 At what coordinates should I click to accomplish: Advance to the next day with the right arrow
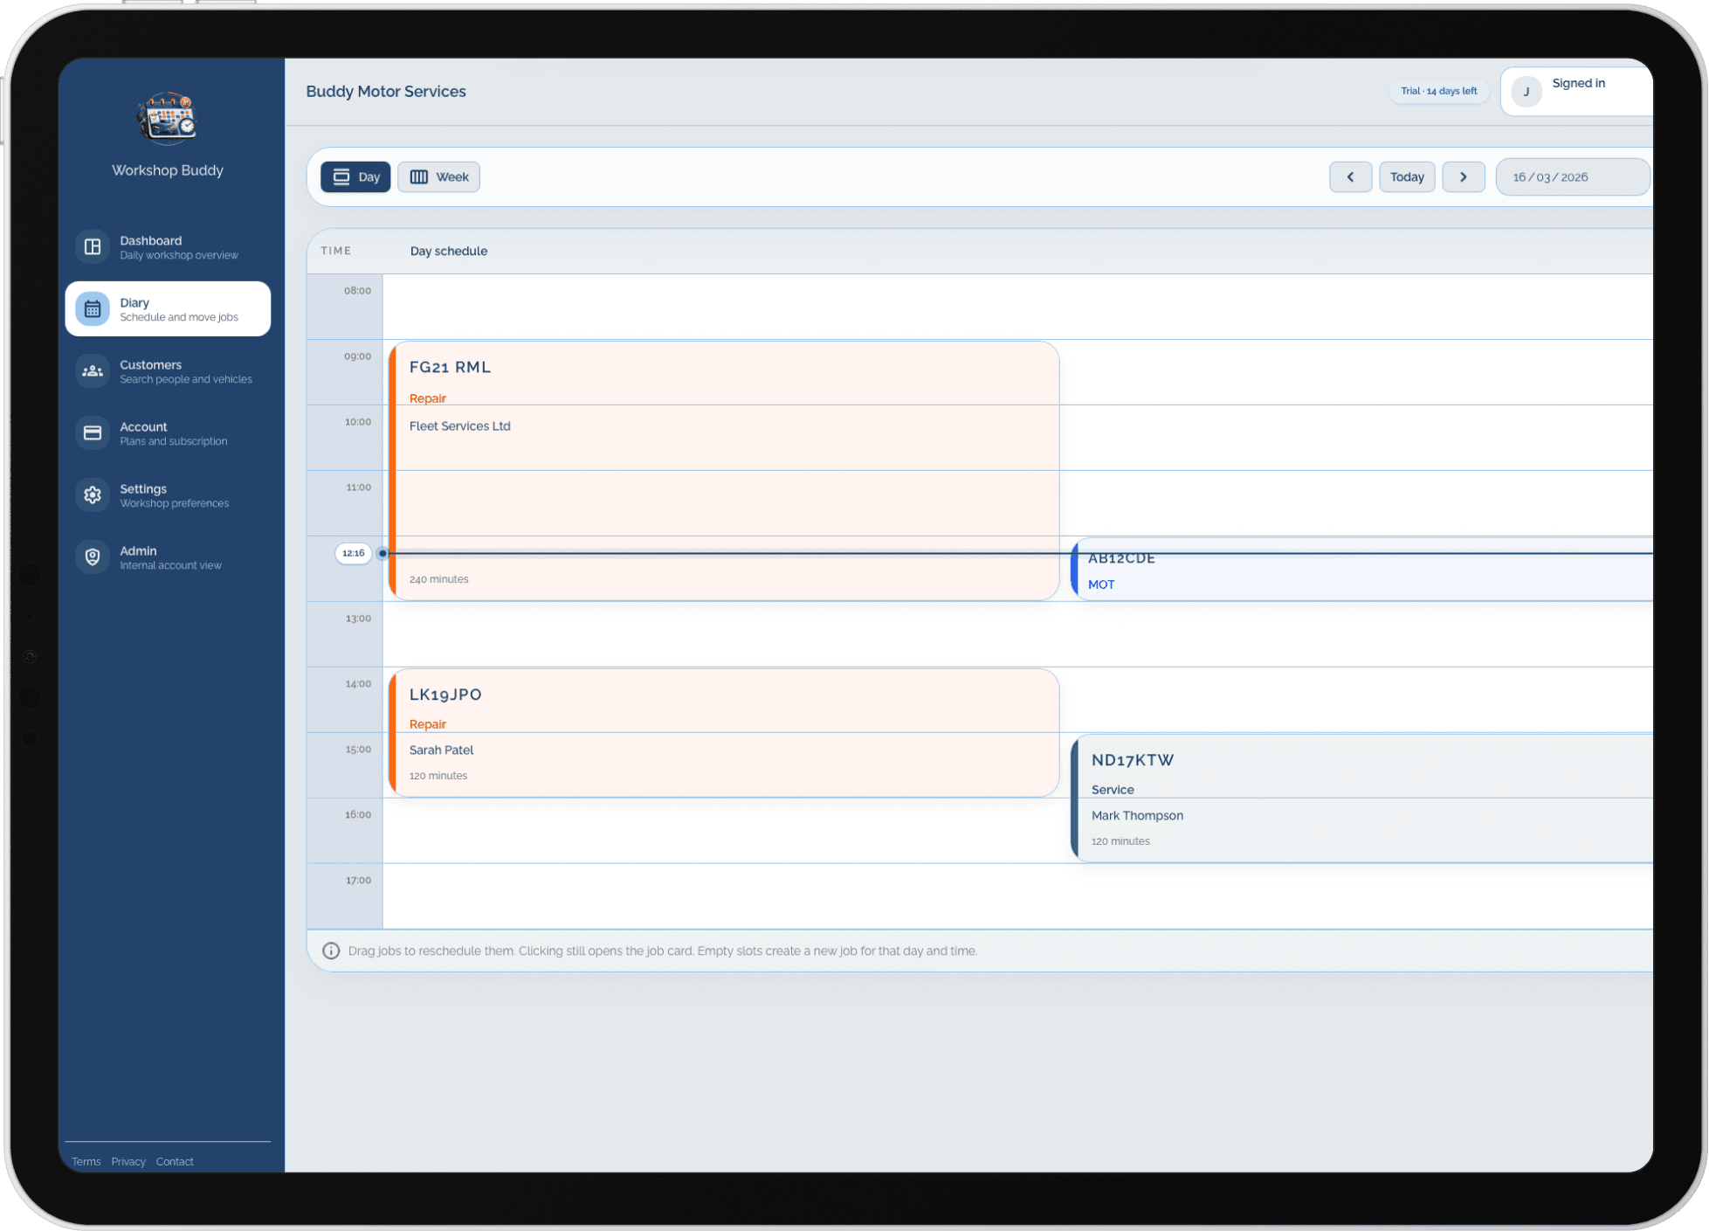[1464, 176]
